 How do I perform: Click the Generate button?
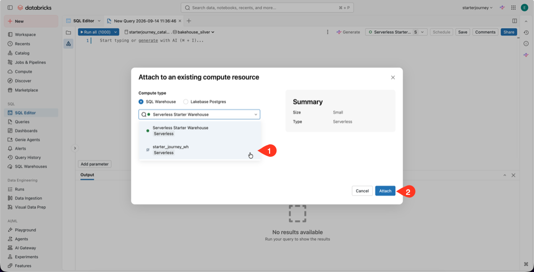tap(348, 32)
